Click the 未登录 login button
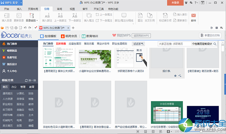This screenshot has width=226, height=134. tap(175, 3)
